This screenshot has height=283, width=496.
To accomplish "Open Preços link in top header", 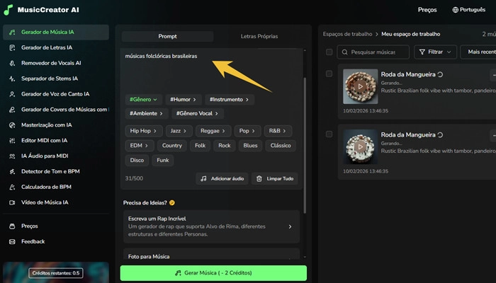I will click(427, 10).
